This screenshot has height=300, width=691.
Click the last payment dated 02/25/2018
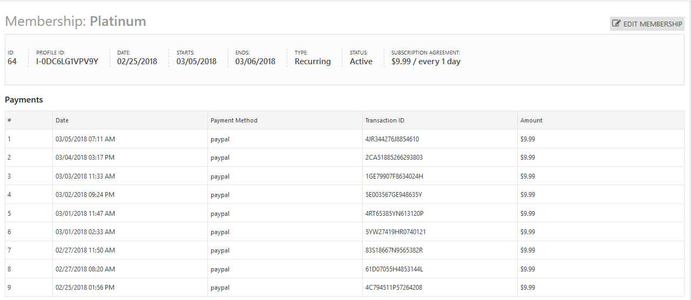click(85, 288)
